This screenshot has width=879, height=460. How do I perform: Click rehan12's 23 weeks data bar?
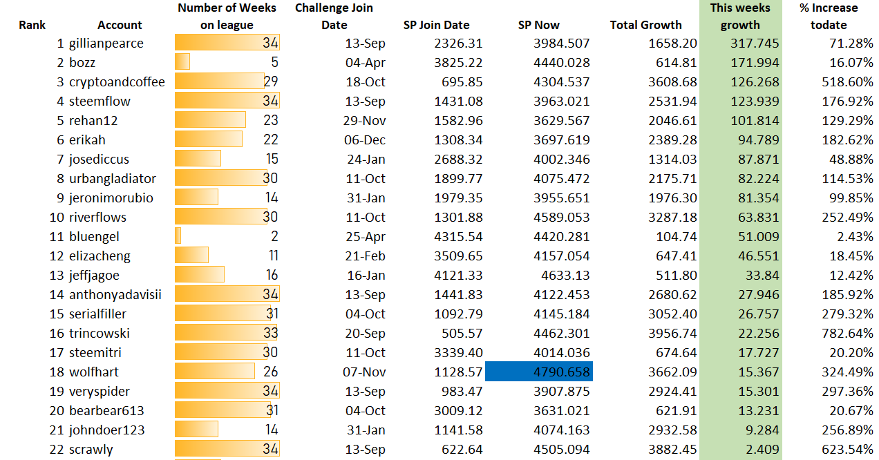click(x=211, y=120)
